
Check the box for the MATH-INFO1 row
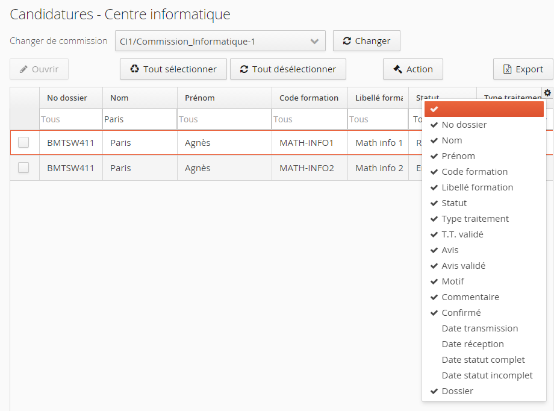[x=23, y=143]
